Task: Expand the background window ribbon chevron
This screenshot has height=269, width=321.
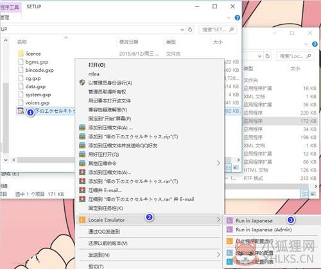Action: [x=306, y=44]
